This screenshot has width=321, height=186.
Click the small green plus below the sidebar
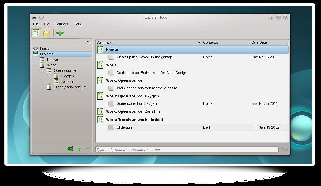click(x=79, y=149)
